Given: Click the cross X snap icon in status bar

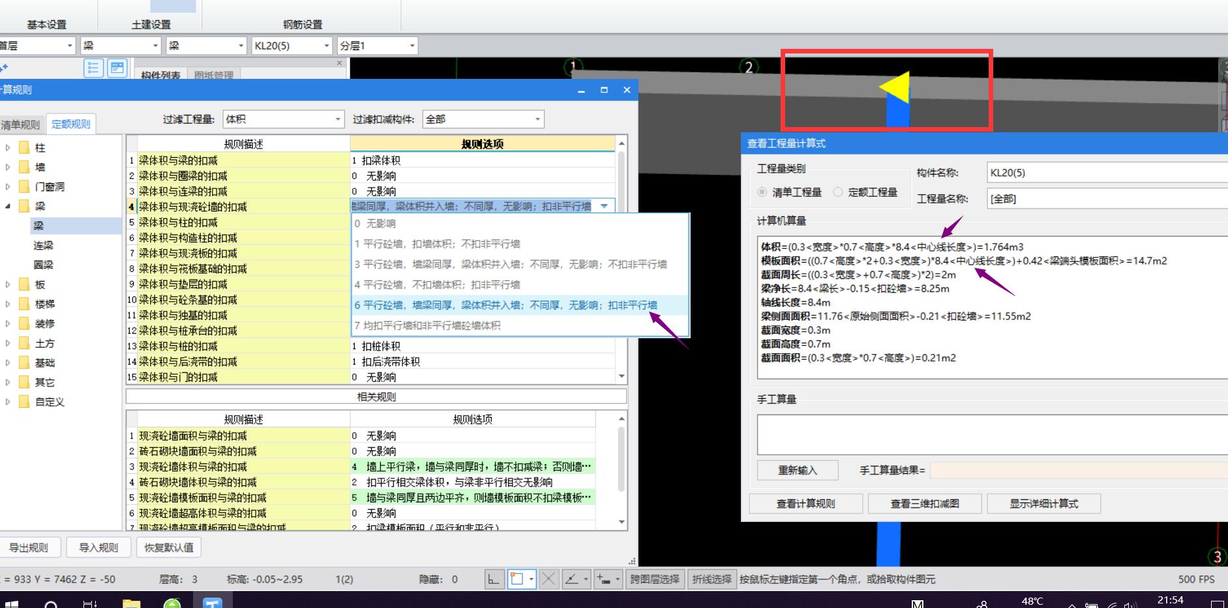Looking at the screenshot, I should (548, 579).
